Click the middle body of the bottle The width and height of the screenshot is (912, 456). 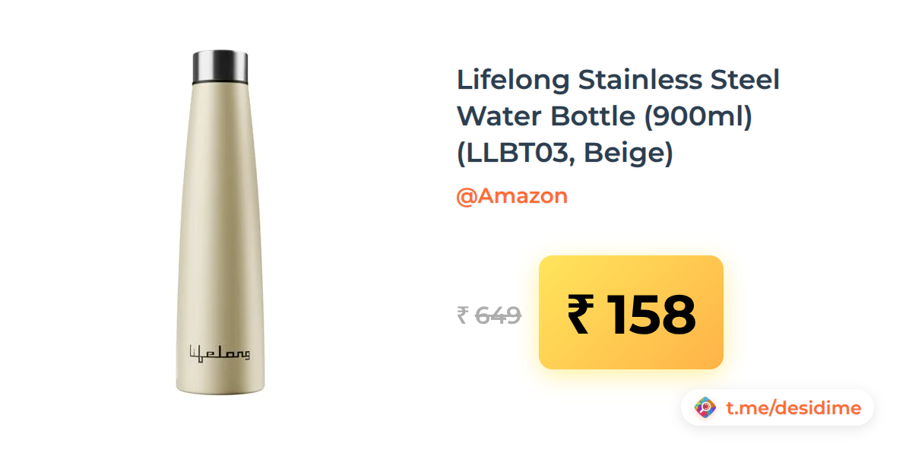[220, 228]
